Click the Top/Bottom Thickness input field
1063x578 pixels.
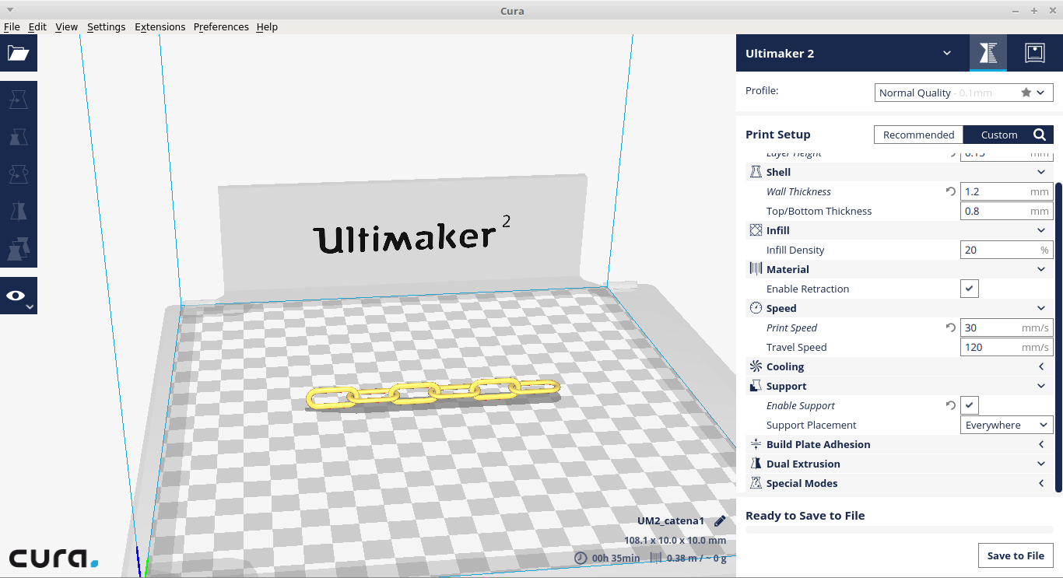pos(1007,211)
